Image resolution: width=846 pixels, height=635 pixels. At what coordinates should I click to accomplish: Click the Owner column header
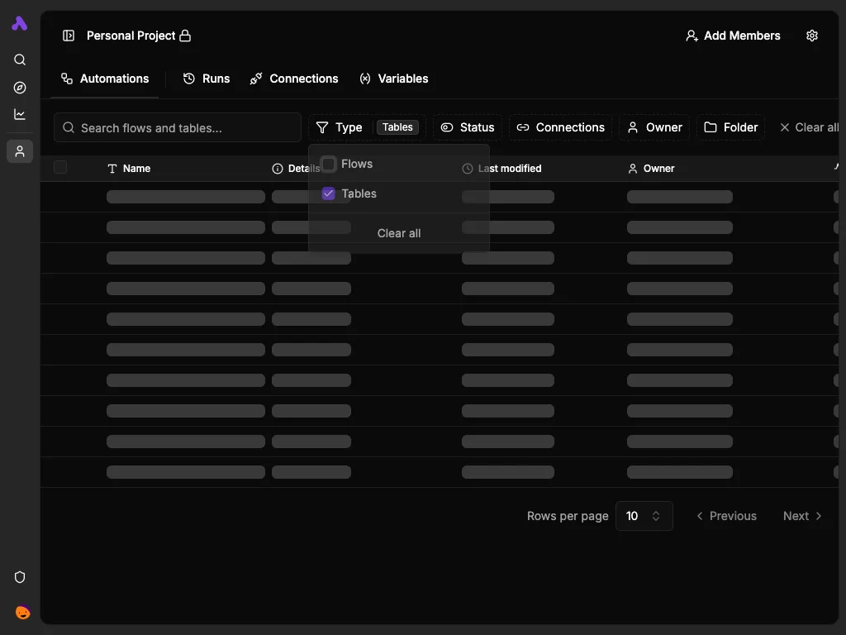(x=651, y=169)
